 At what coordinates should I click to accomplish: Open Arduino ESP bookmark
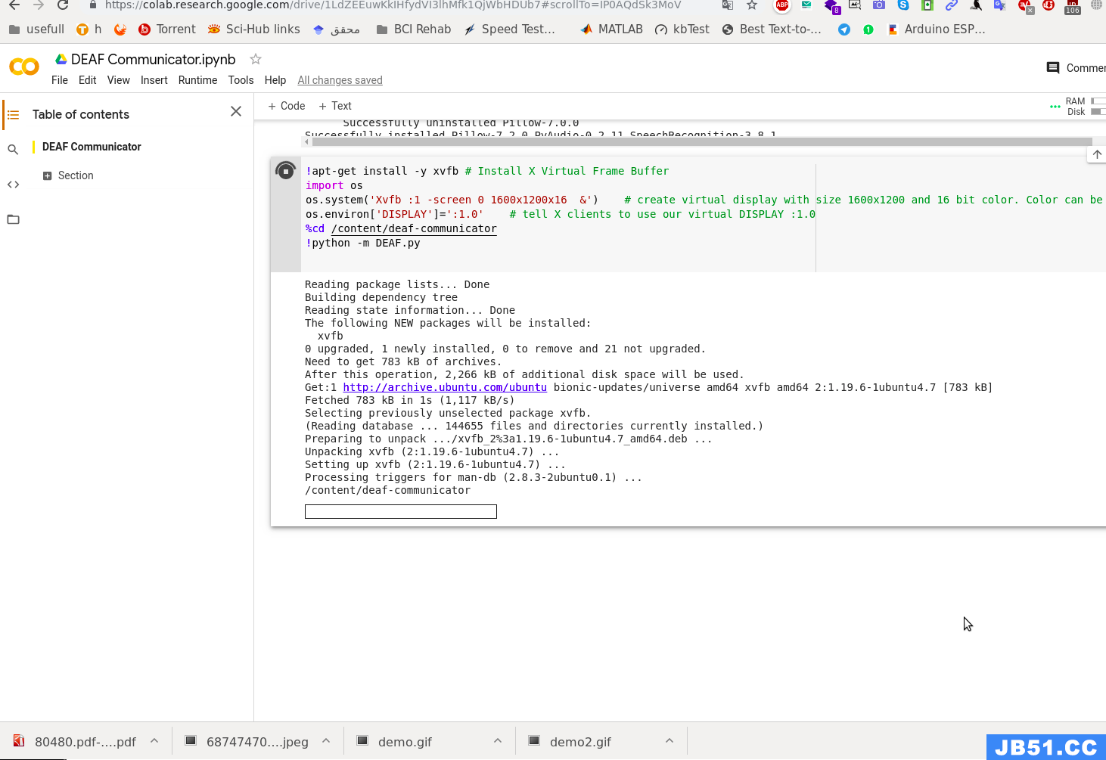tap(937, 29)
